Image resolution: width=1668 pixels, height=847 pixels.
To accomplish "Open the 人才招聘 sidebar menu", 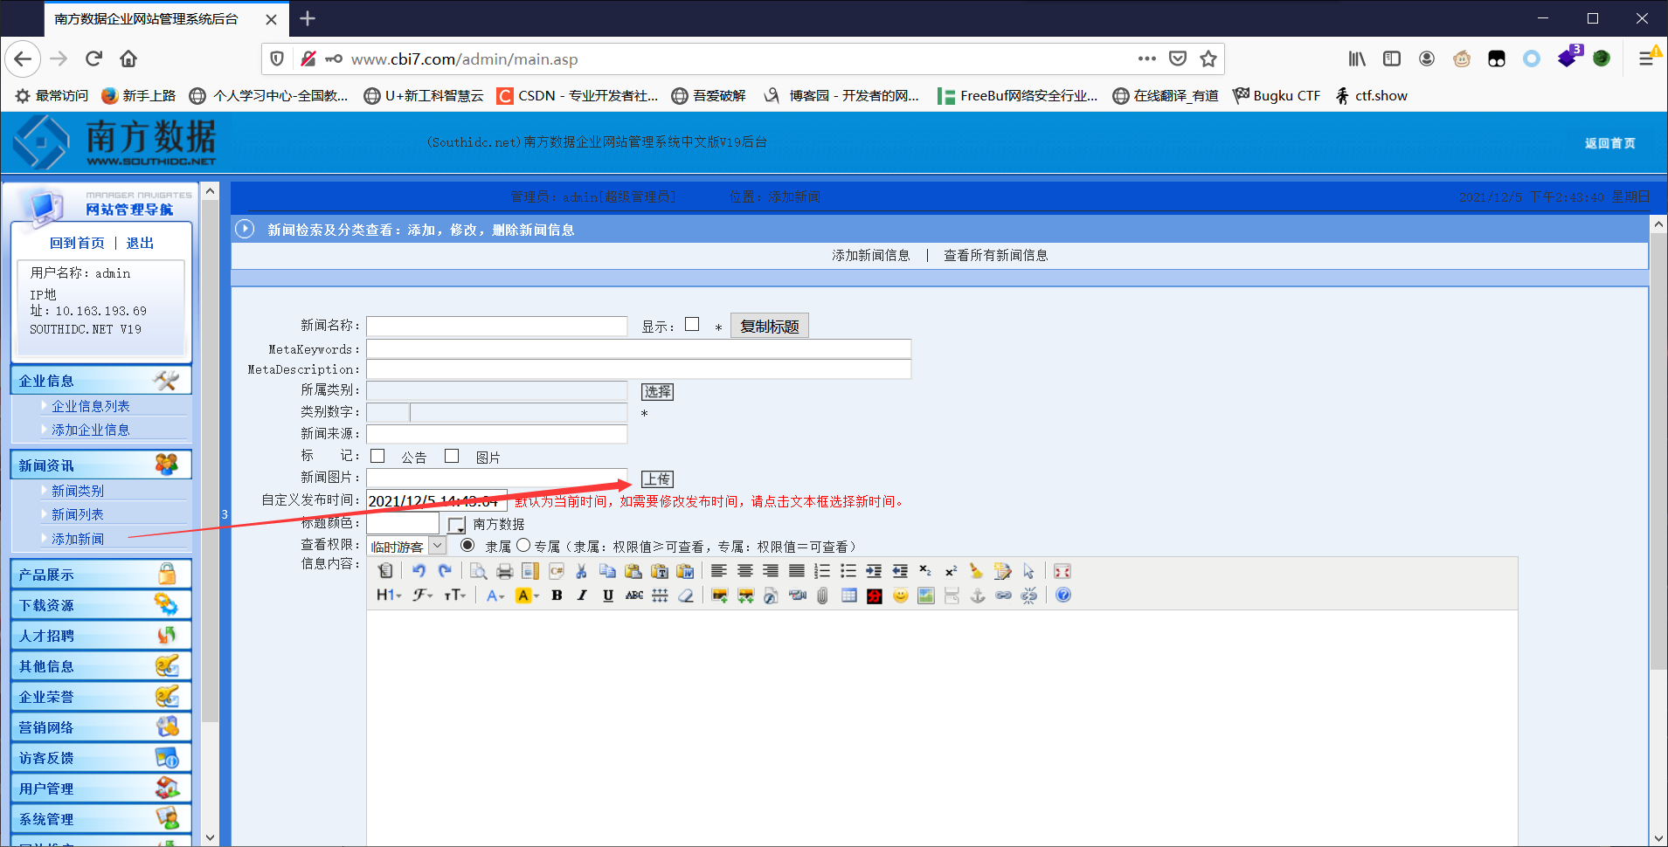I will click(101, 636).
